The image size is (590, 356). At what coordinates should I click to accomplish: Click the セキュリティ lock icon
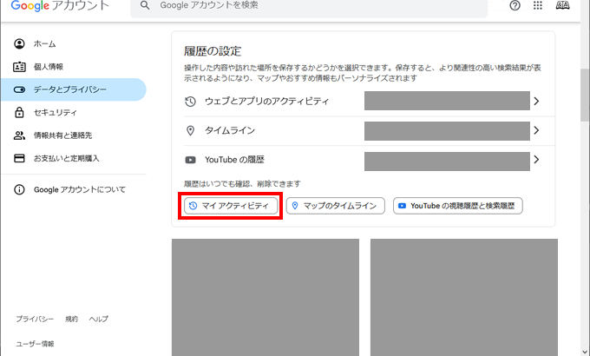(19, 112)
